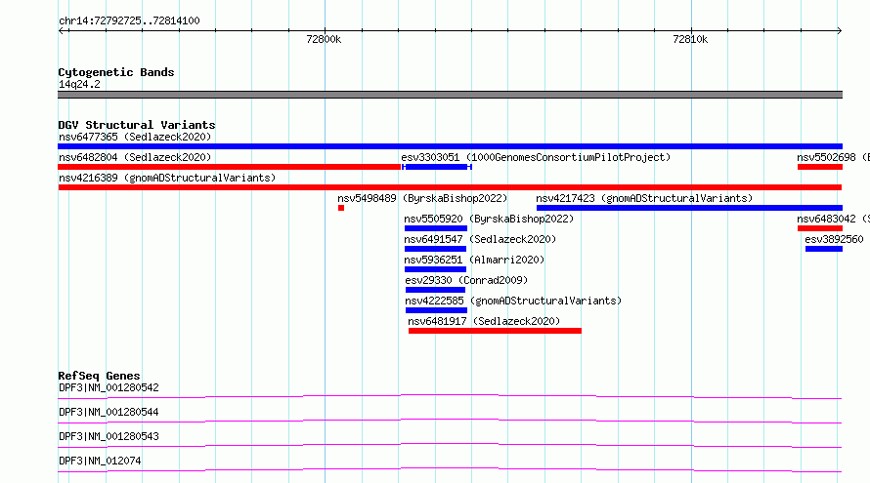Select nsv6491547 (Sedlazeck2020) label
This screenshot has height=483, width=870.
tap(480, 239)
